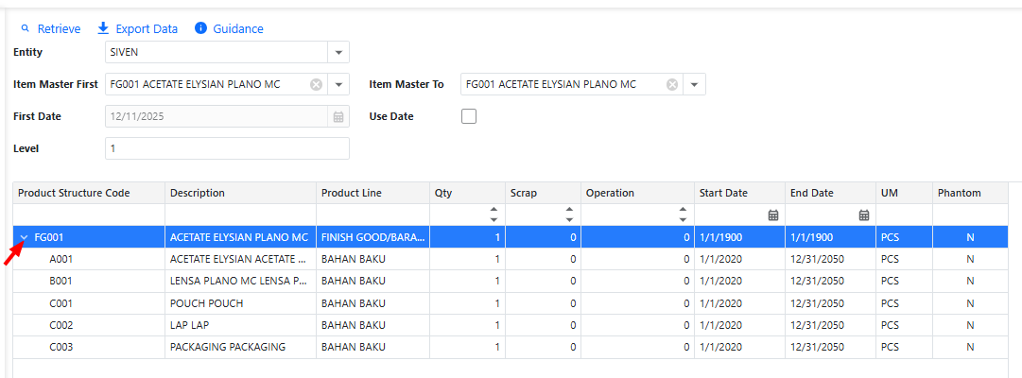This screenshot has width=1022, height=378.
Task: Open the Guidance link
Action: 230,28
